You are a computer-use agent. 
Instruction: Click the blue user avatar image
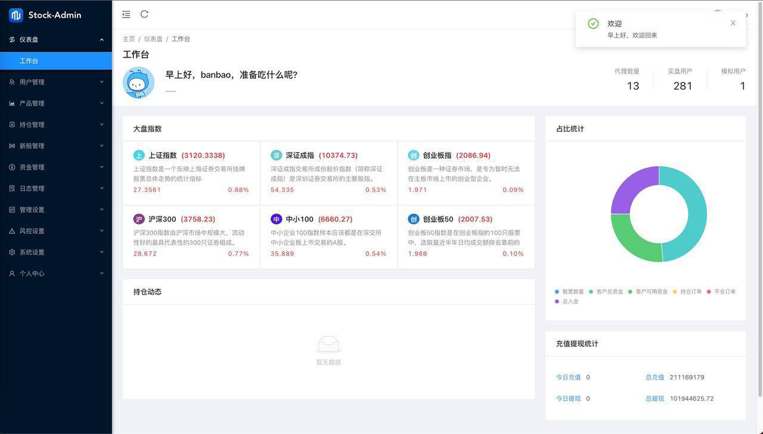tap(138, 82)
